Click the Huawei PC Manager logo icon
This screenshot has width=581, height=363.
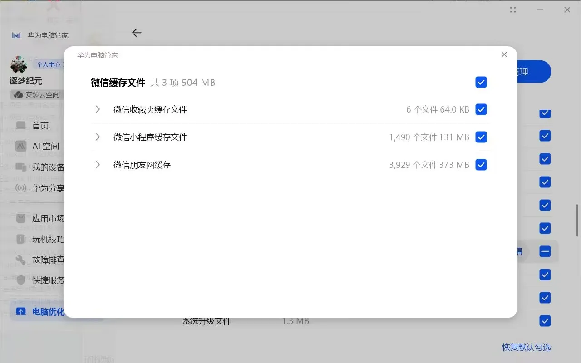pyautogui.click(x=16, y=35)
